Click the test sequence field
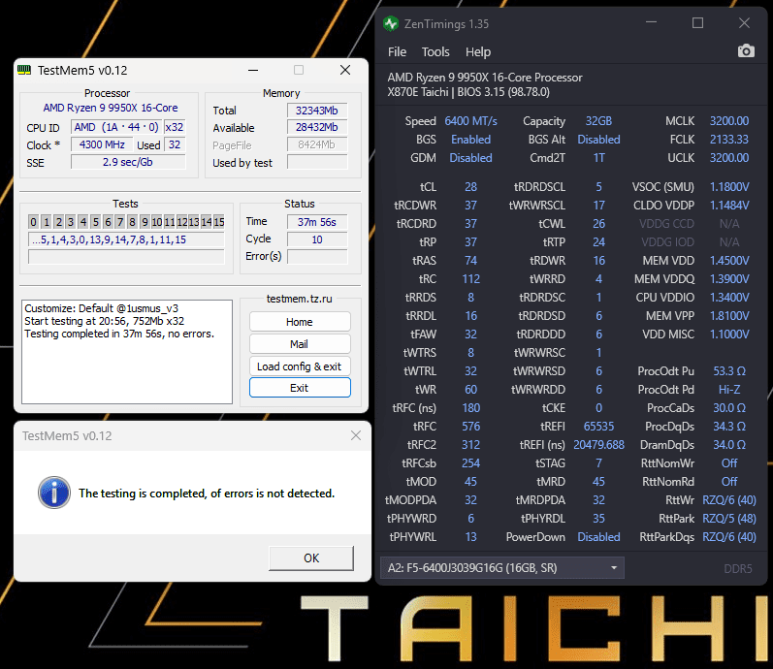The image size is (773, 669). pos(126,239)
